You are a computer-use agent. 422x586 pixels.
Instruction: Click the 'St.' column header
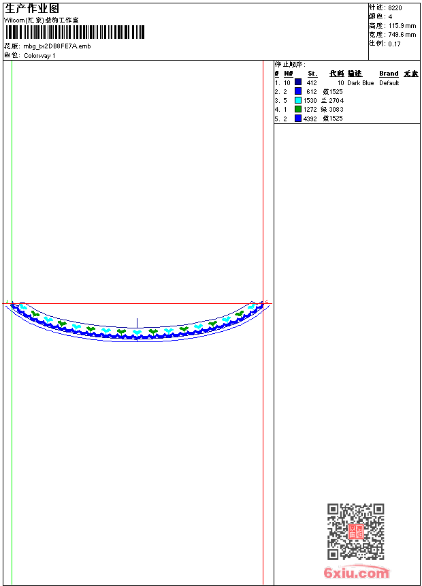click(312, 74)
